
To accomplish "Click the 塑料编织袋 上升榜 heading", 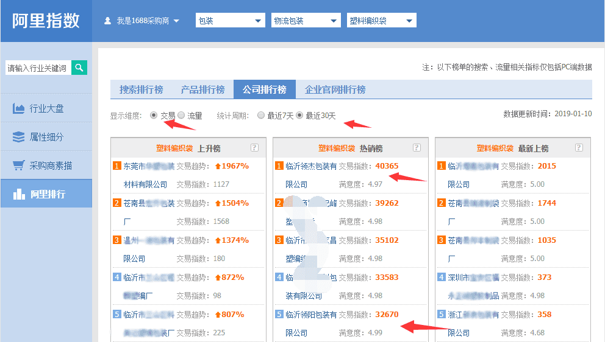I will point(188,148).
